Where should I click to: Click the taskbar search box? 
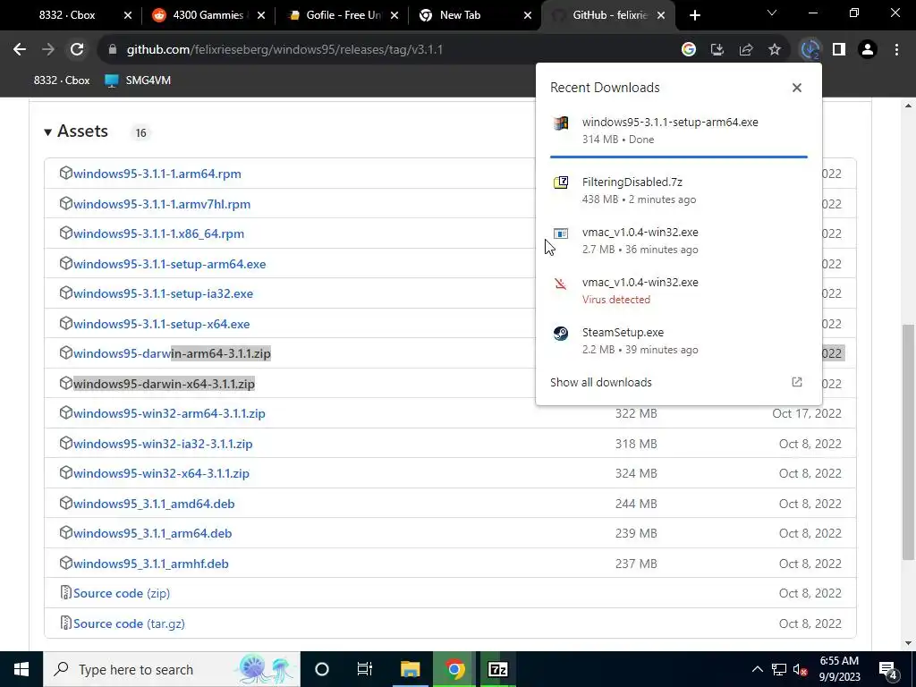coord(171,669)
